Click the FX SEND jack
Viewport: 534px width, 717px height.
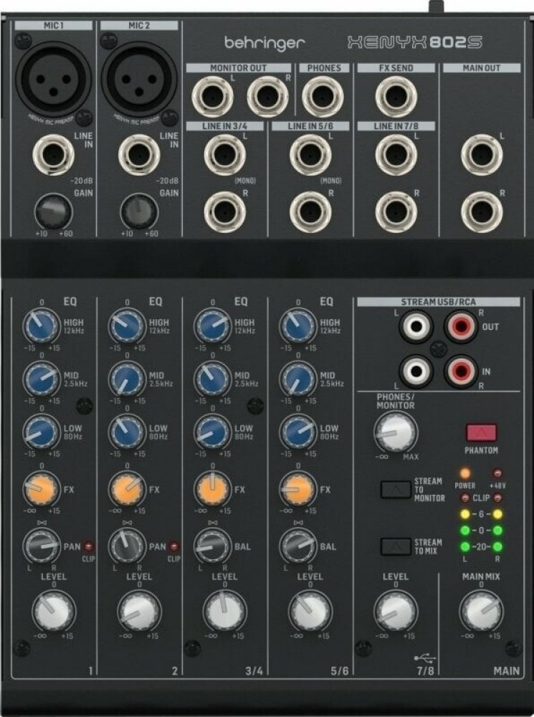396,97
